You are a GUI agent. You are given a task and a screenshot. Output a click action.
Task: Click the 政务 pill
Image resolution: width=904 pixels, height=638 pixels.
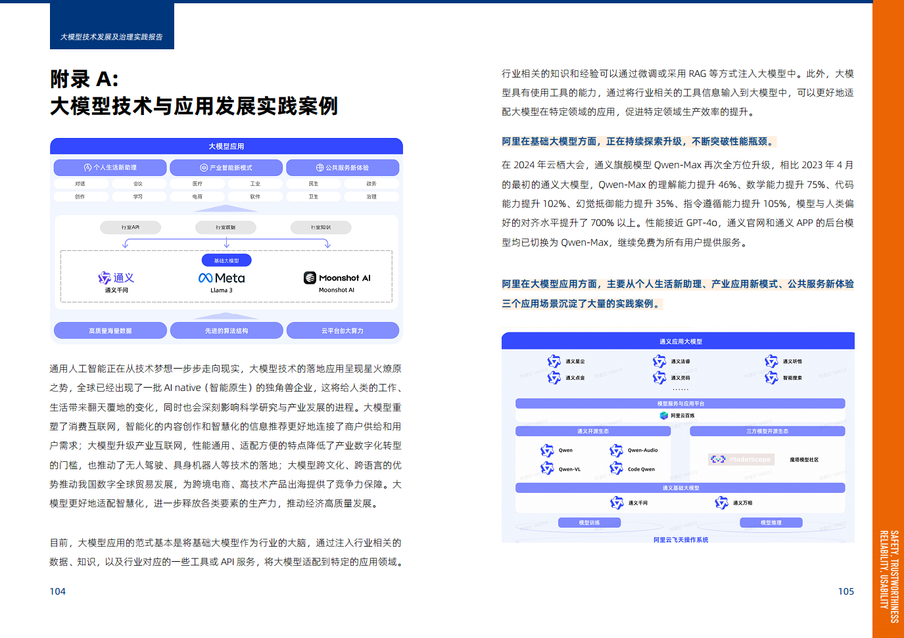point(371,184)
